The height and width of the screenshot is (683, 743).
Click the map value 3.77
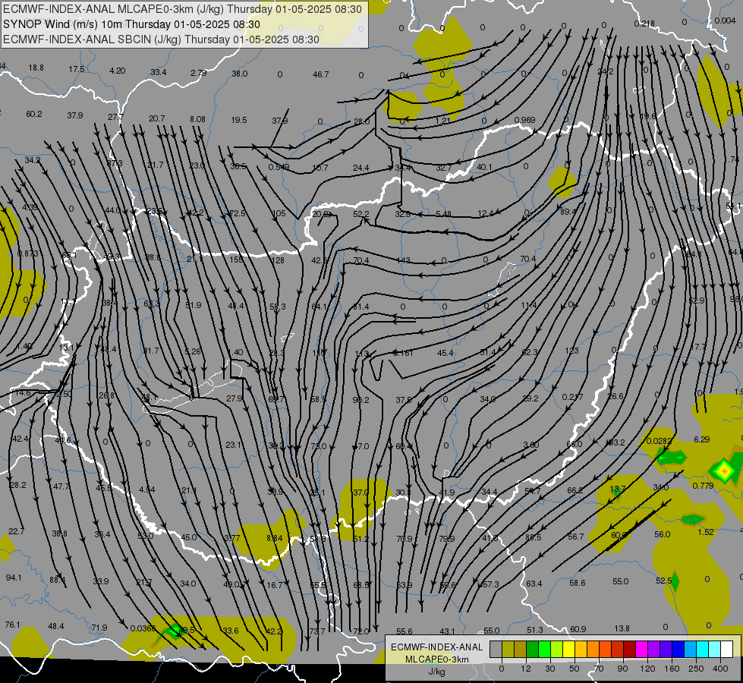tap(232, 538)
